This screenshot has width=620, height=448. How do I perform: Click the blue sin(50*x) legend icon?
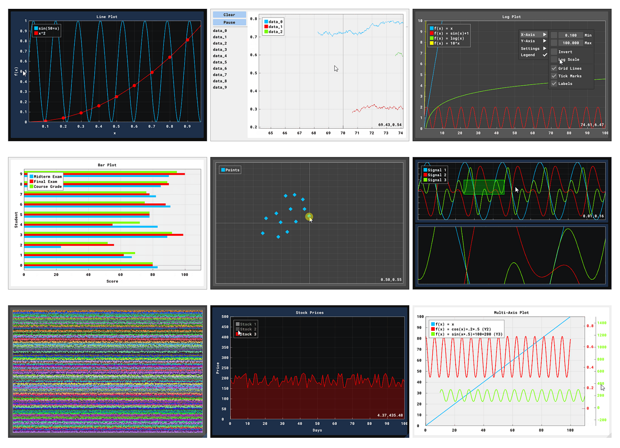click(36, 28)
